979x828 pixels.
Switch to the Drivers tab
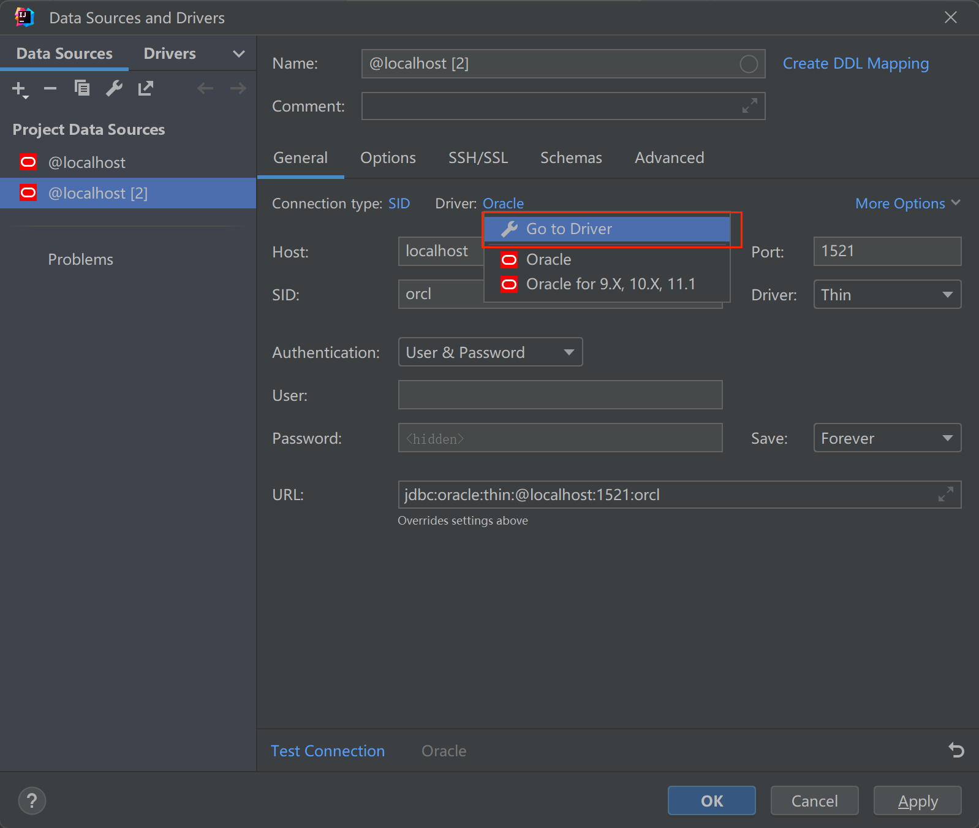pos(170,53)
